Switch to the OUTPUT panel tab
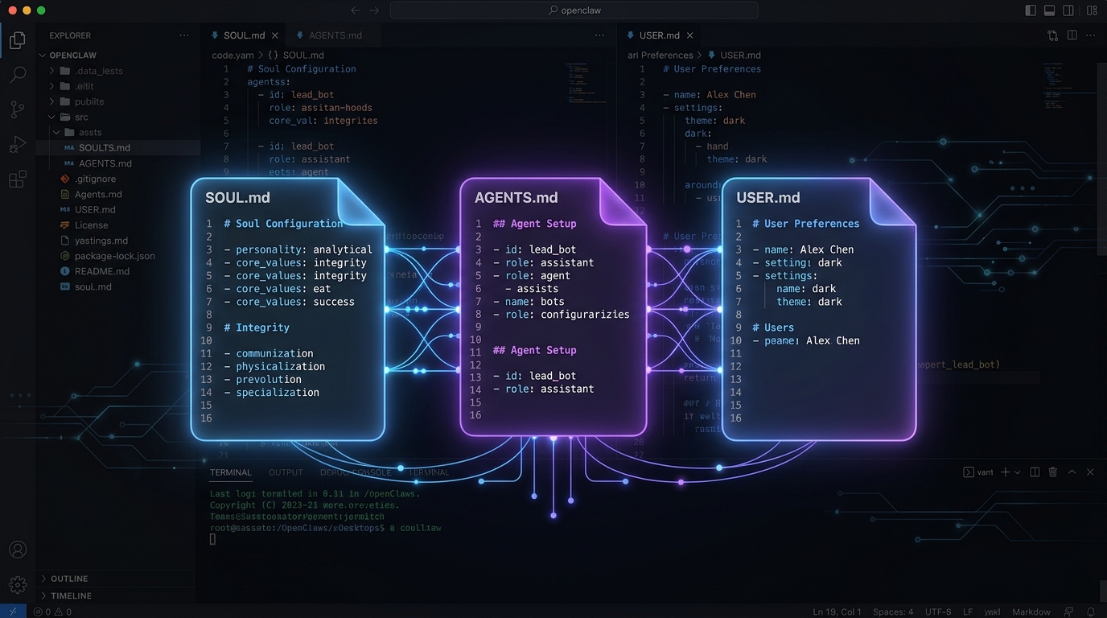This screenshot has width=1107, height=618. 286,472
